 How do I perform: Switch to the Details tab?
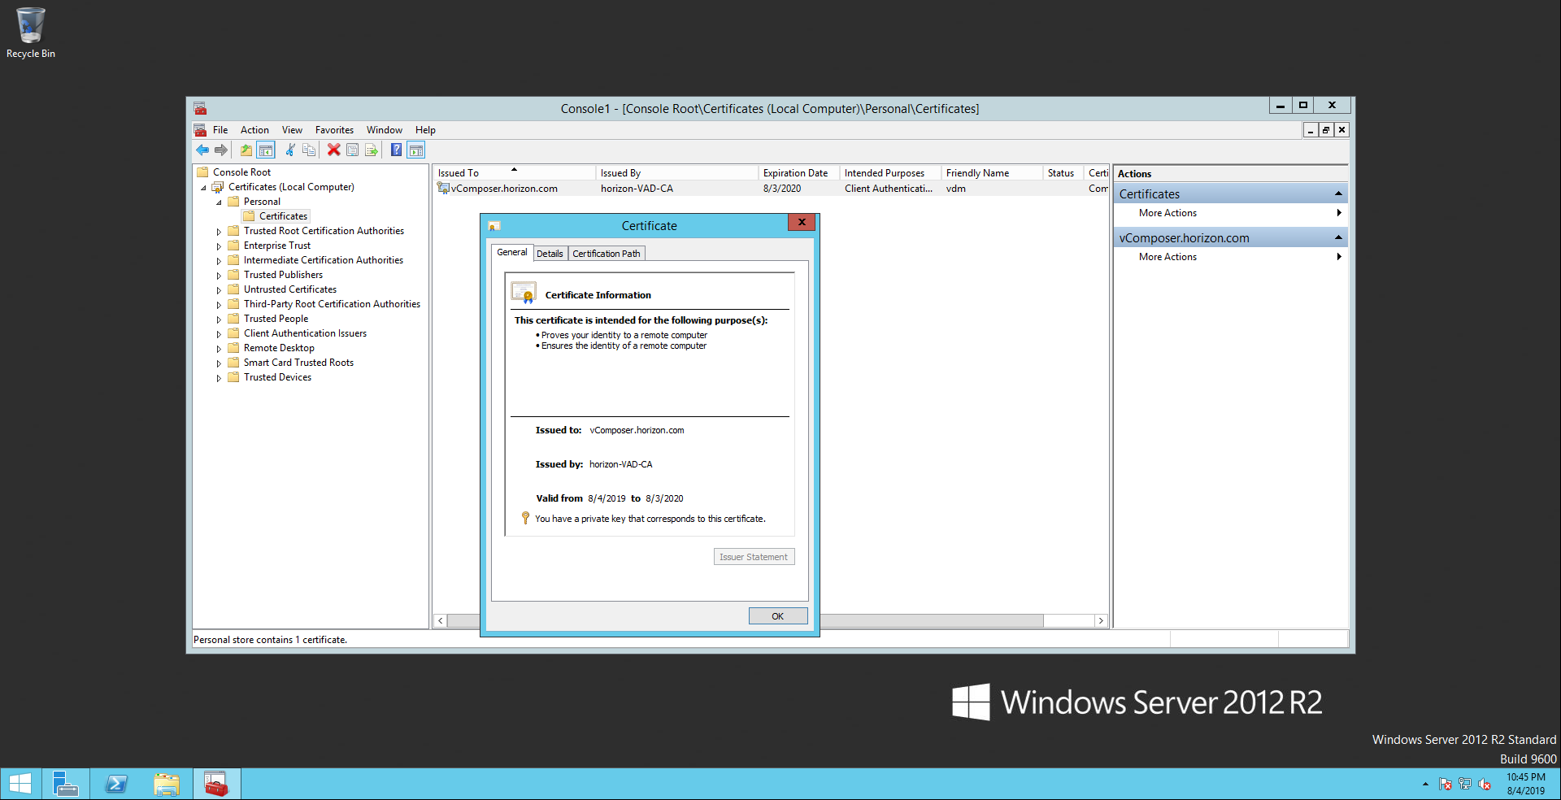[550, 254]
